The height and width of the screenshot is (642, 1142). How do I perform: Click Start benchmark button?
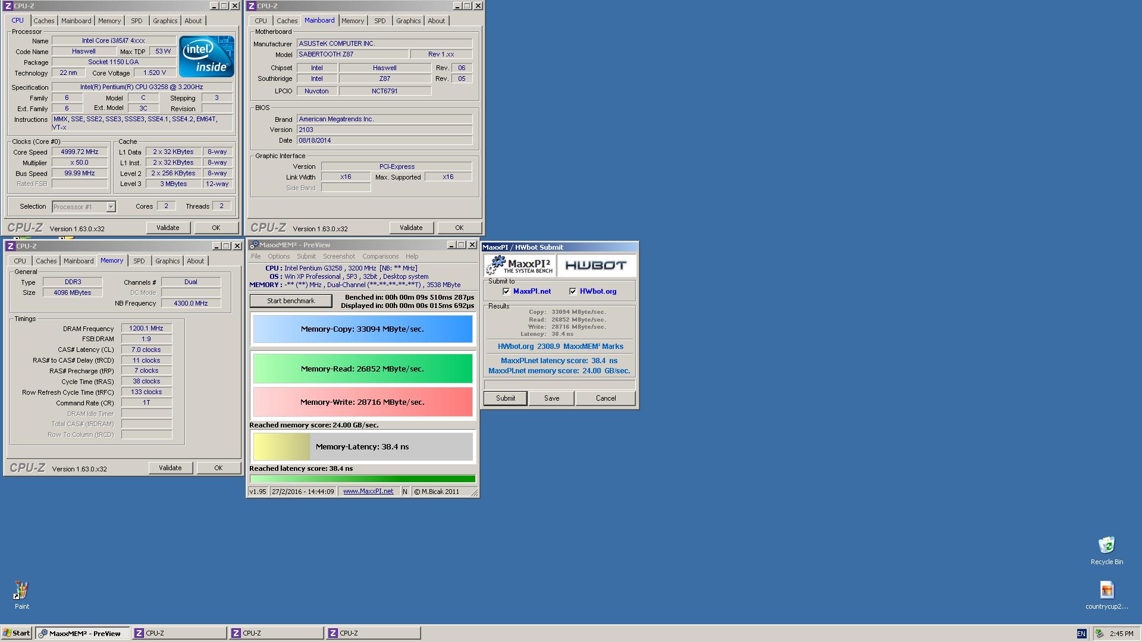coord(291,301)
